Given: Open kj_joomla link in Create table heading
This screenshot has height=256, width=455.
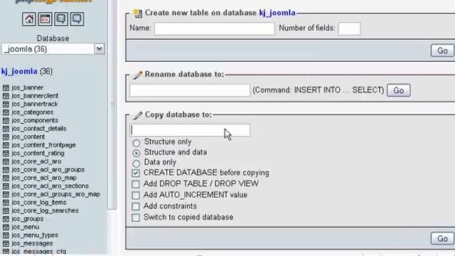Looking at the screenshot, I should click(x=277, y=13).
